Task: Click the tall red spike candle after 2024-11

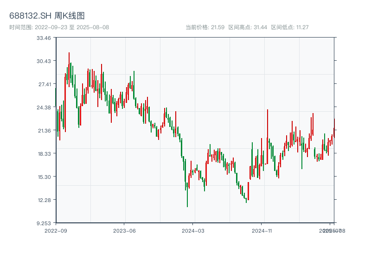Action: pos(268,137)
